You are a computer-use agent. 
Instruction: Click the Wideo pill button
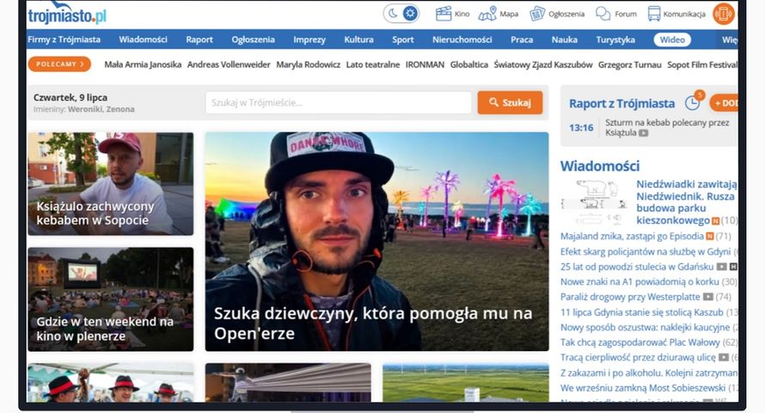coord(672,40)
